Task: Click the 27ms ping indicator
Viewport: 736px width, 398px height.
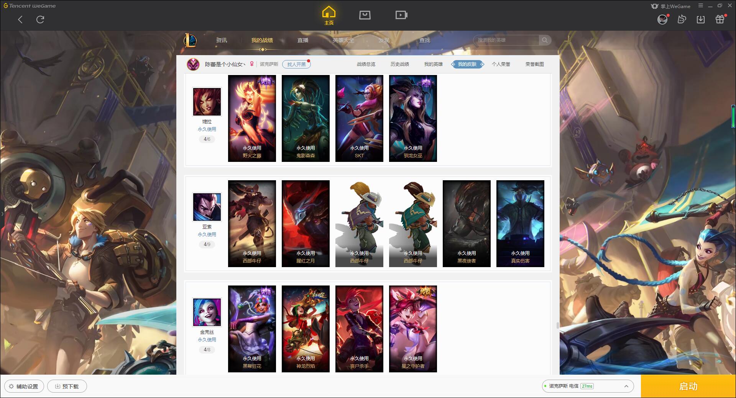Action: point(587,386)
